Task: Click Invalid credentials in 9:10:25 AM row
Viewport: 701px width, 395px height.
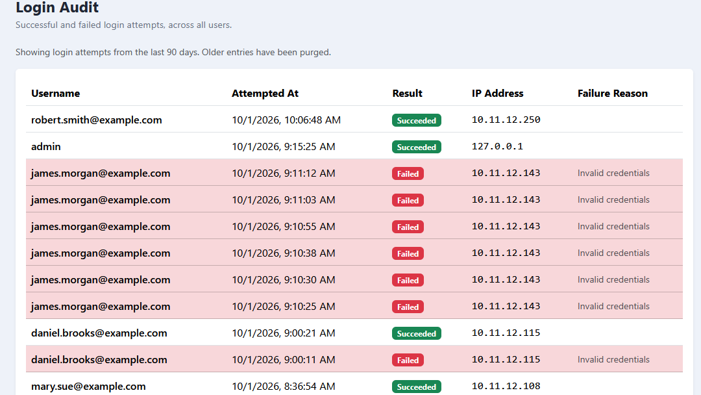Action: pyautogui.click(x=613, y=307)
